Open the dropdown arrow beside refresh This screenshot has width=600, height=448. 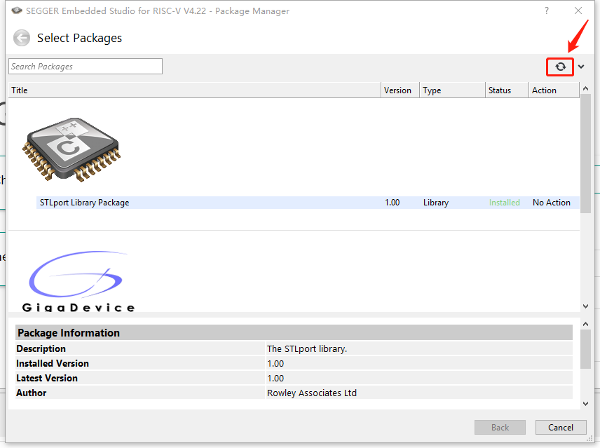(x=581, y=67)
